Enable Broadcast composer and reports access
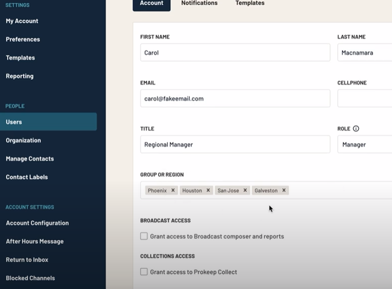The image size is (392, 289). pyautogui.click(x=144, y=236)
